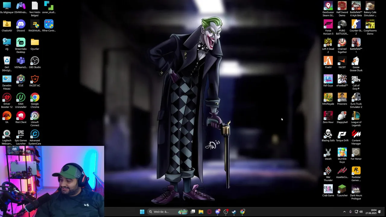Open Call of Duty shortcut

click(x=356, y=82)
